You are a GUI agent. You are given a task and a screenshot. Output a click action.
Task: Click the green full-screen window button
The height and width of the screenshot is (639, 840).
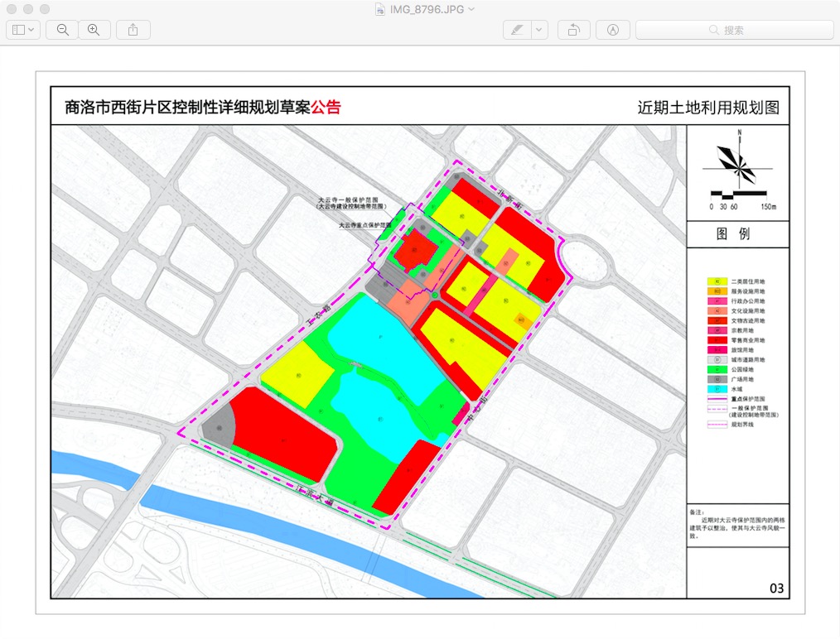[44, 9]
